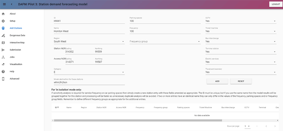Open the CCTV dropdown
This screenshot has width=283, height=131.
(241, 20)
